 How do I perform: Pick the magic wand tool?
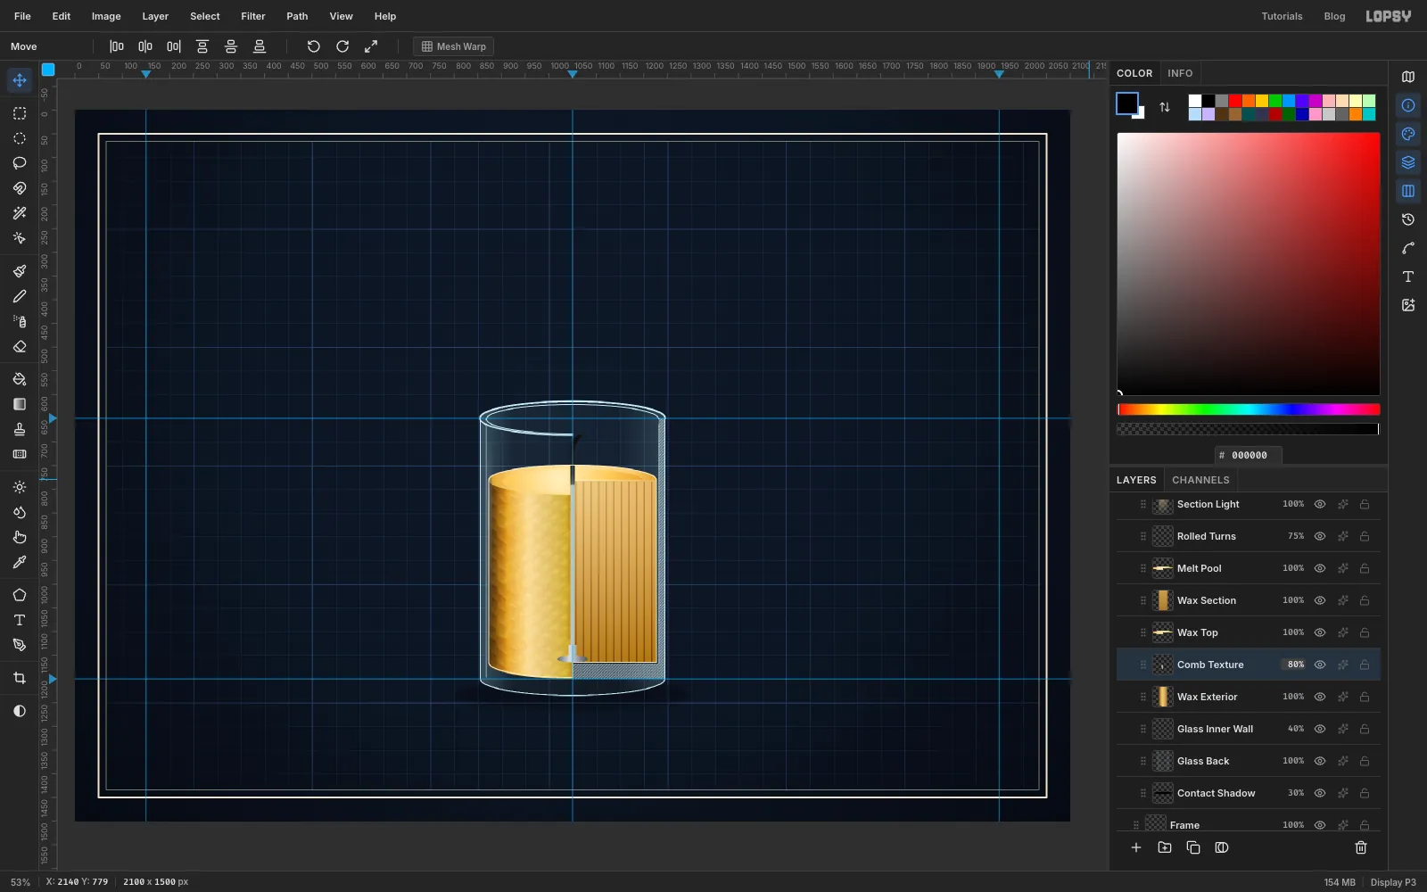[20, 213]
